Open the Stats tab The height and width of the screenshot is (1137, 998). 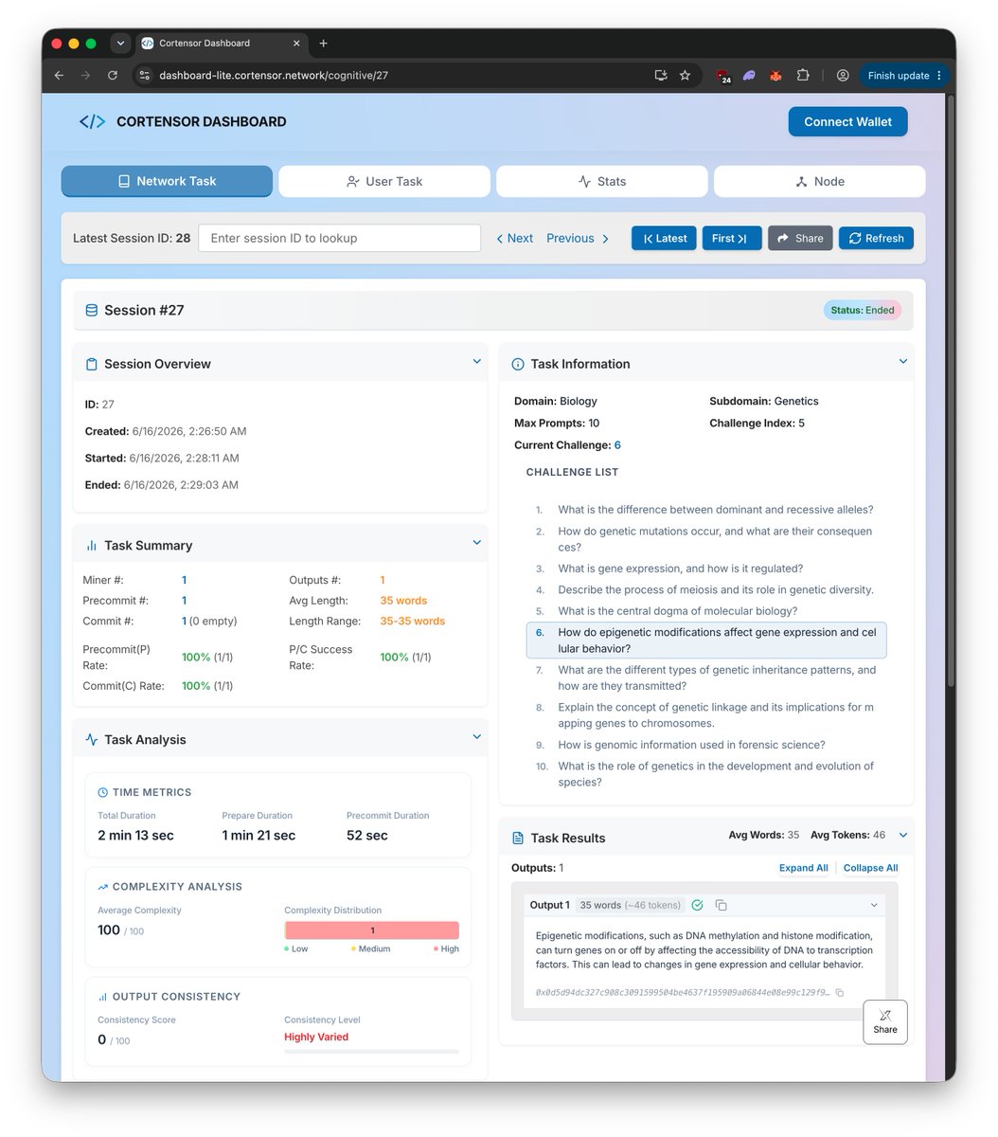(602, 181)
